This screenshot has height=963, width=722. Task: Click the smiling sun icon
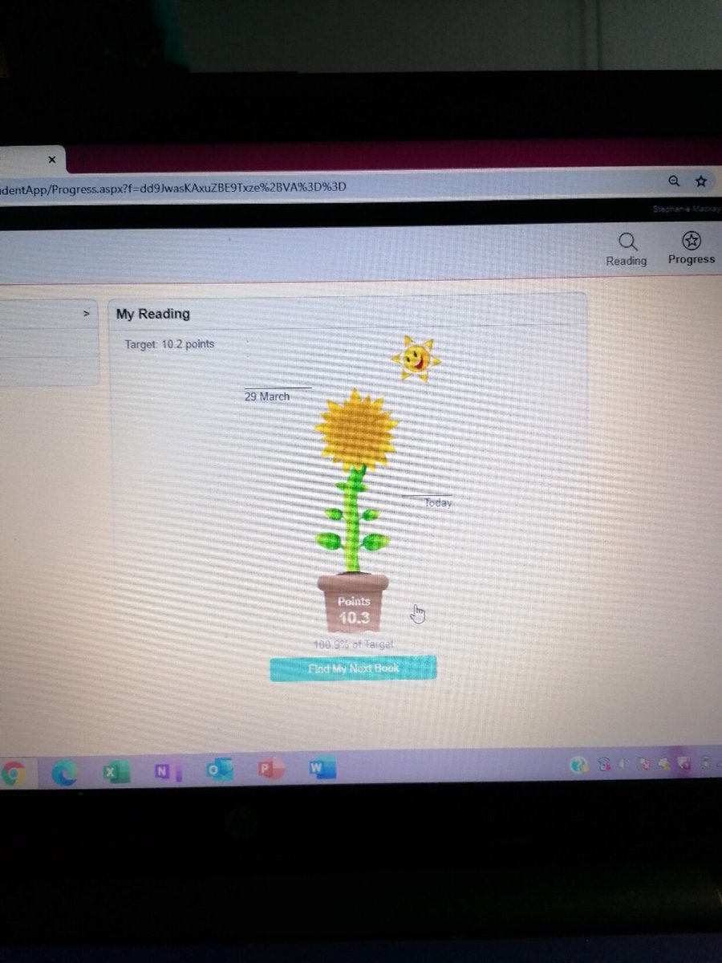click(x=415, y=358)
